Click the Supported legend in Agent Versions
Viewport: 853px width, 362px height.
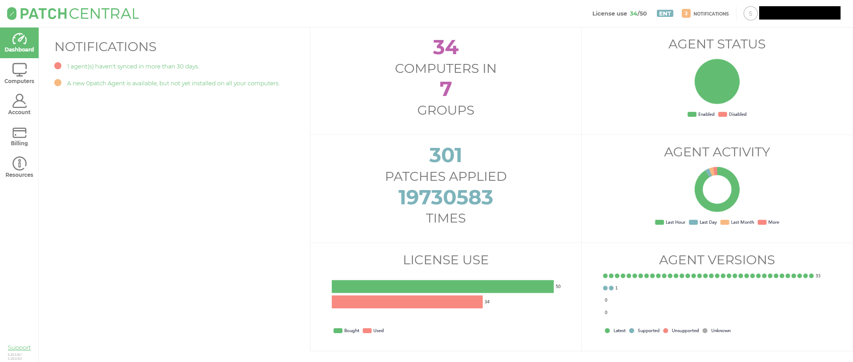pos(644,330)
